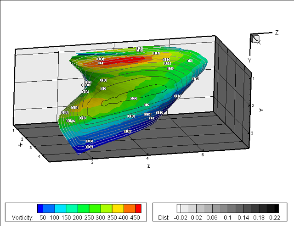Click the orange swatch in Vorticity legend
Viewport: 294px width, 226px height.
coord(129,209)
